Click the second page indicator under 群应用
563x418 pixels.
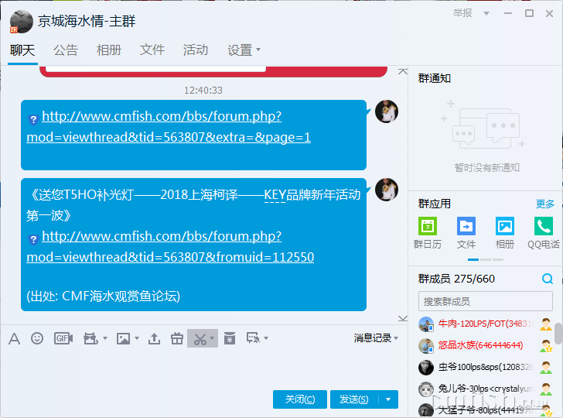click(486, 259)
